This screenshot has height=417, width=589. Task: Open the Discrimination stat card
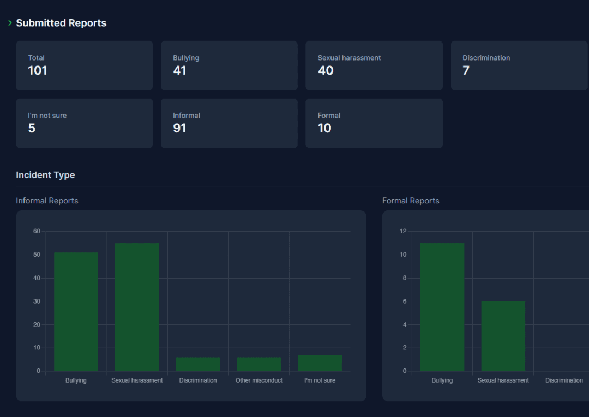519,65
